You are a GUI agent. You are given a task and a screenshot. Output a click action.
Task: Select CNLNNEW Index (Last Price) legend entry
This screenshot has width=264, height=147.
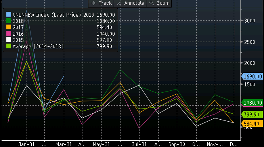[x=47, y=15]
